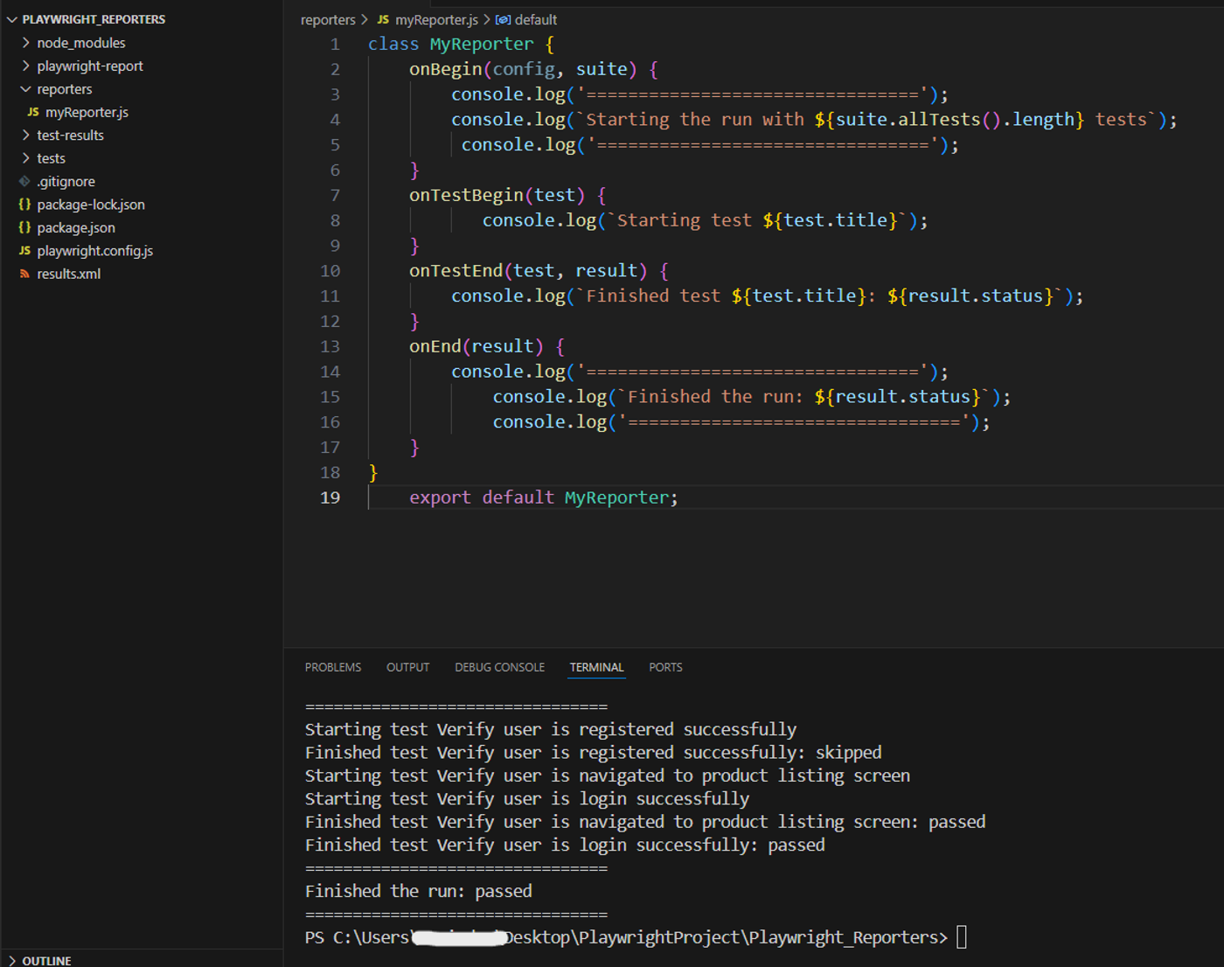
Task: Click the braces icon beside package-lock.json
Action: (x=24, y=205)
